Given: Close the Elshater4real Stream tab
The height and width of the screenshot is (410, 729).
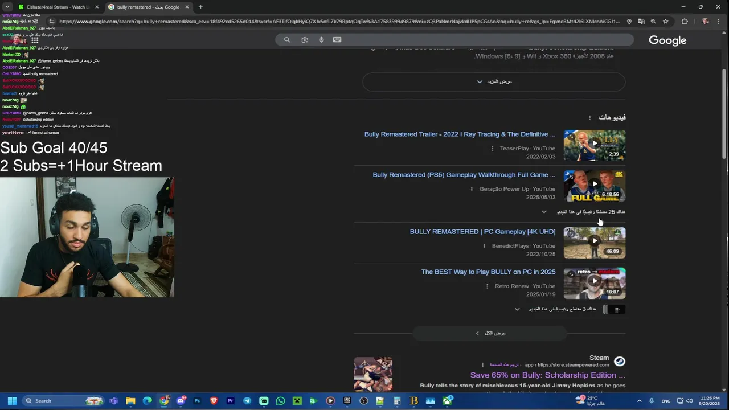Looking at the screenshot, I should click(x=97, y=7).
